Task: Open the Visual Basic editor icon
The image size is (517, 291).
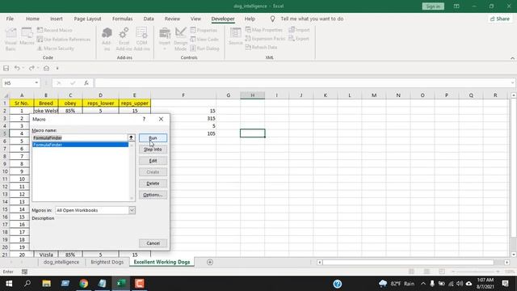Action: (11, 39)
